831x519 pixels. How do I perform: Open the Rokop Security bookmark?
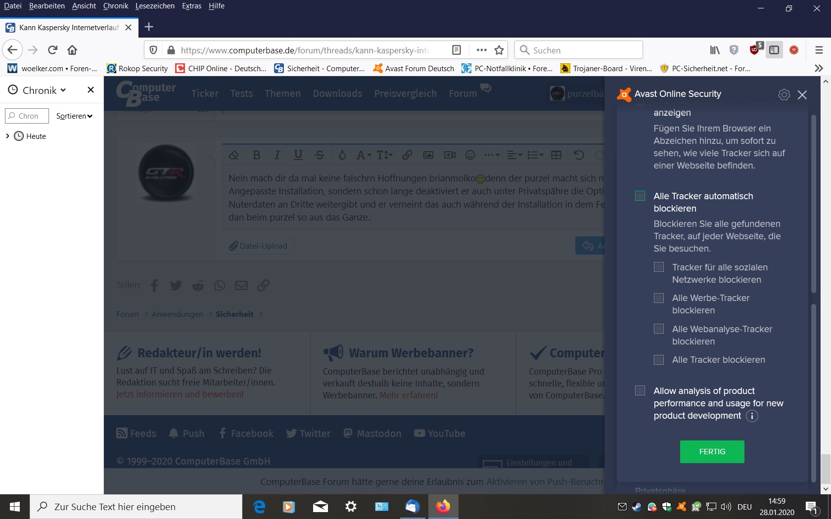pos(138,68)
